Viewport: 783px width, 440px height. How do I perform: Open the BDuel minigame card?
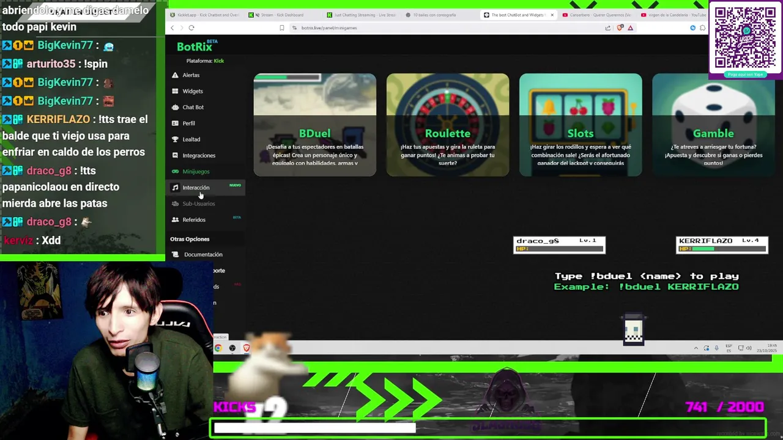point(315,125)
